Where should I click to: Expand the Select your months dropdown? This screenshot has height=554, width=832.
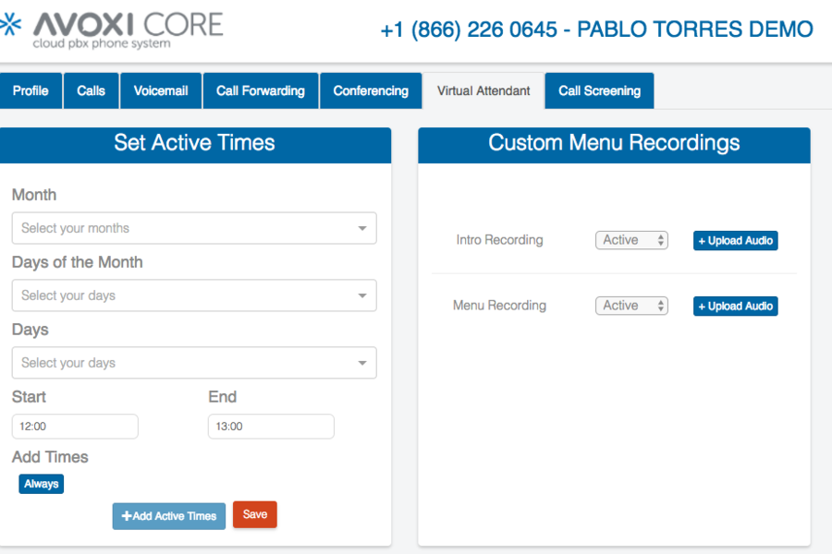pos(194,228)
